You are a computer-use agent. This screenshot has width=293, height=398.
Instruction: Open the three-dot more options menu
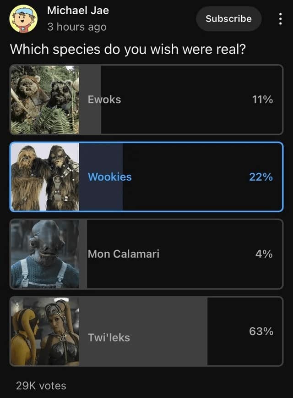coord(280,19)
